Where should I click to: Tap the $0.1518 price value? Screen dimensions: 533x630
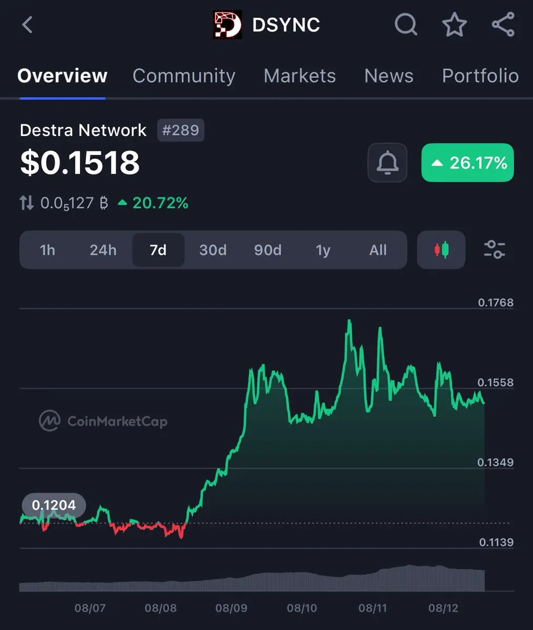(80, 163)
